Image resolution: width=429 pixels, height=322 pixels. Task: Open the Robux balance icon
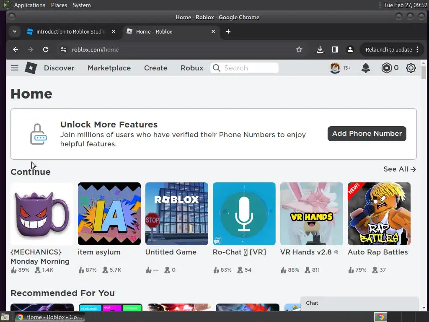pos(386,68)
